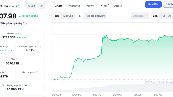Switch chart to Price mode

tap(56, 16)
